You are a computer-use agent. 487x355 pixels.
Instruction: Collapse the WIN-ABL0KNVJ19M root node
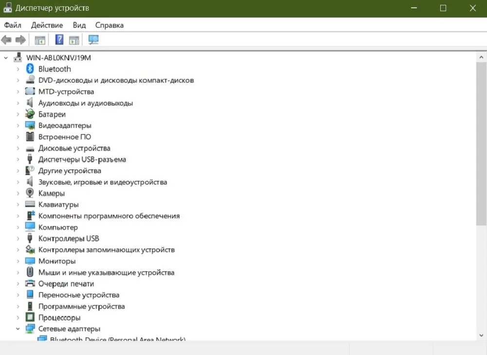[6, 58]
